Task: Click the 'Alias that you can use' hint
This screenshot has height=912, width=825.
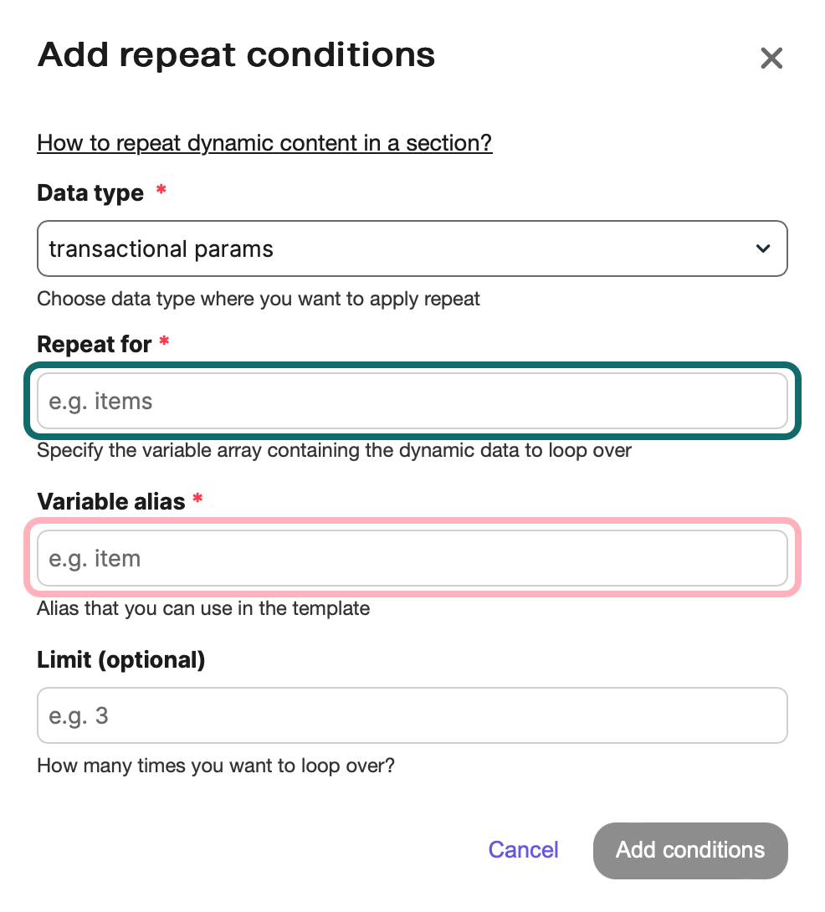Action: coord(203,608)
